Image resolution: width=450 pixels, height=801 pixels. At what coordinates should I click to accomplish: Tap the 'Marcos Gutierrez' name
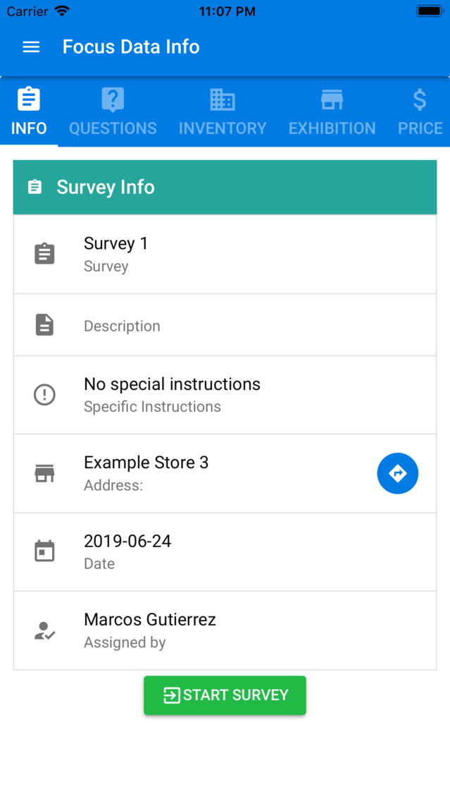[150, 620]
